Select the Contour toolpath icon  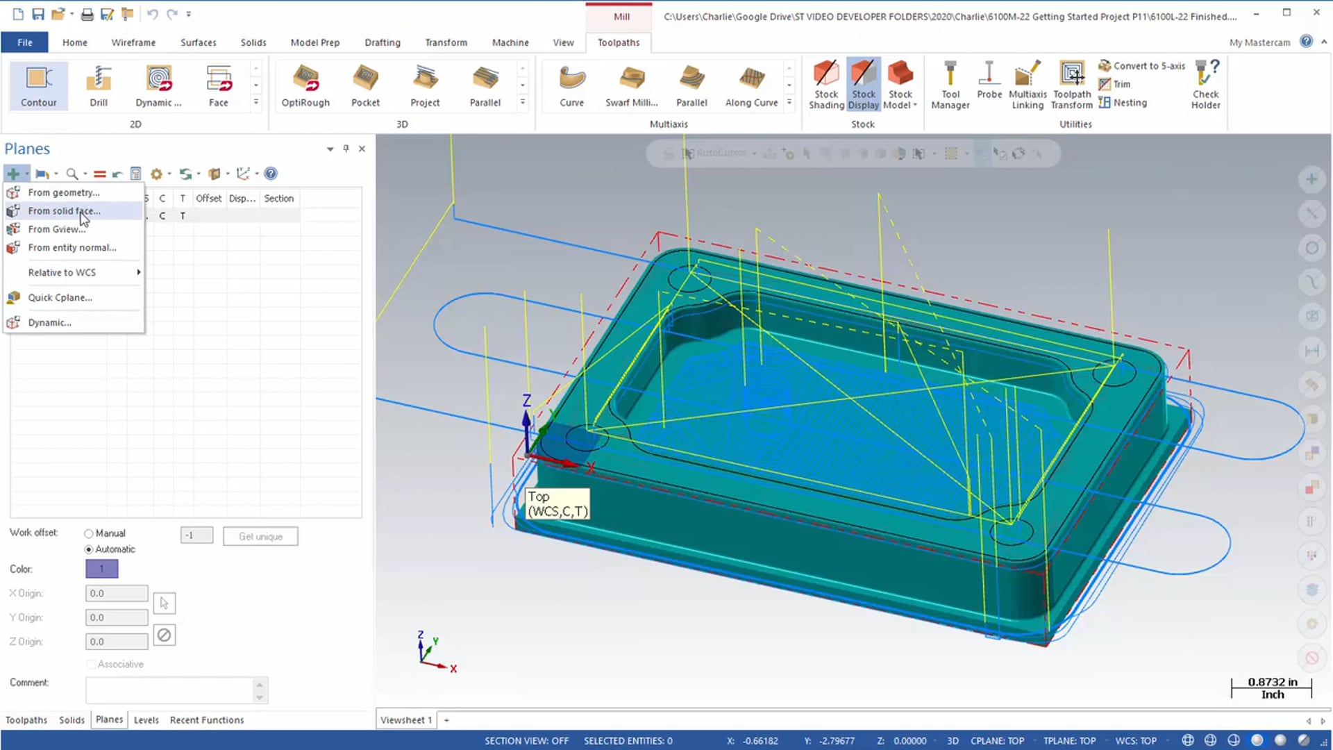(x=38, y=84)
